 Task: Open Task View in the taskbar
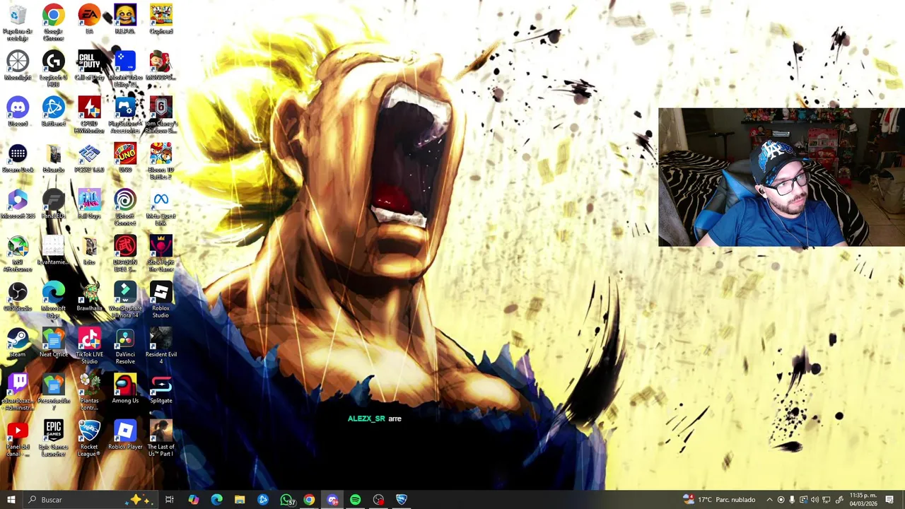pos(170,500)
